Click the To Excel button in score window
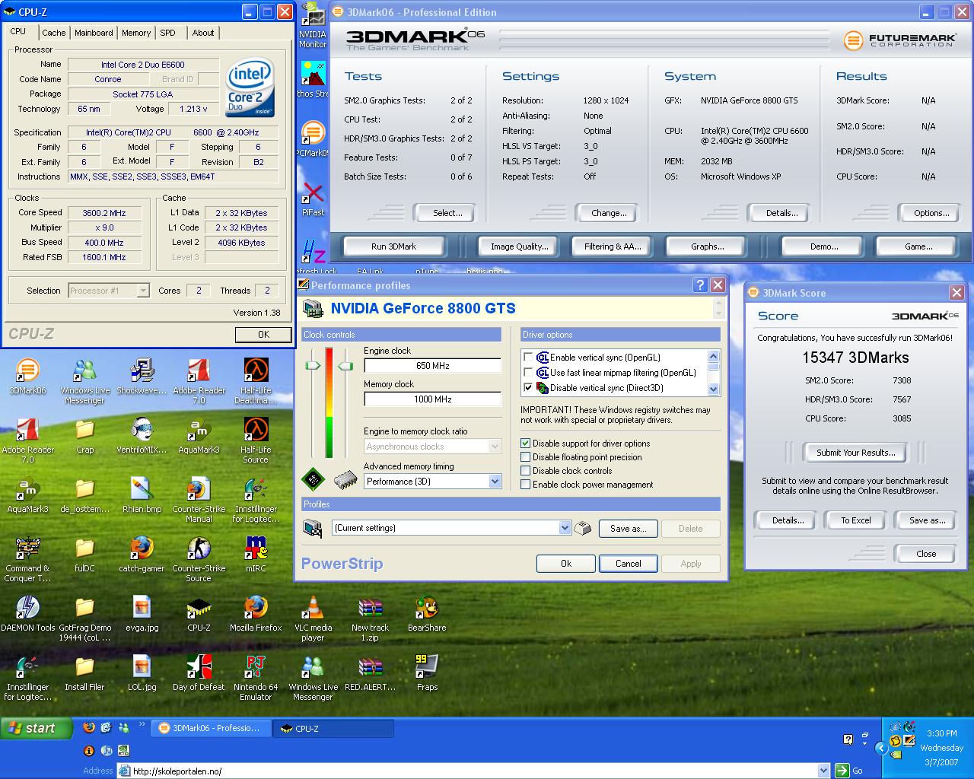Screen dimensions: 974x779 855,520
